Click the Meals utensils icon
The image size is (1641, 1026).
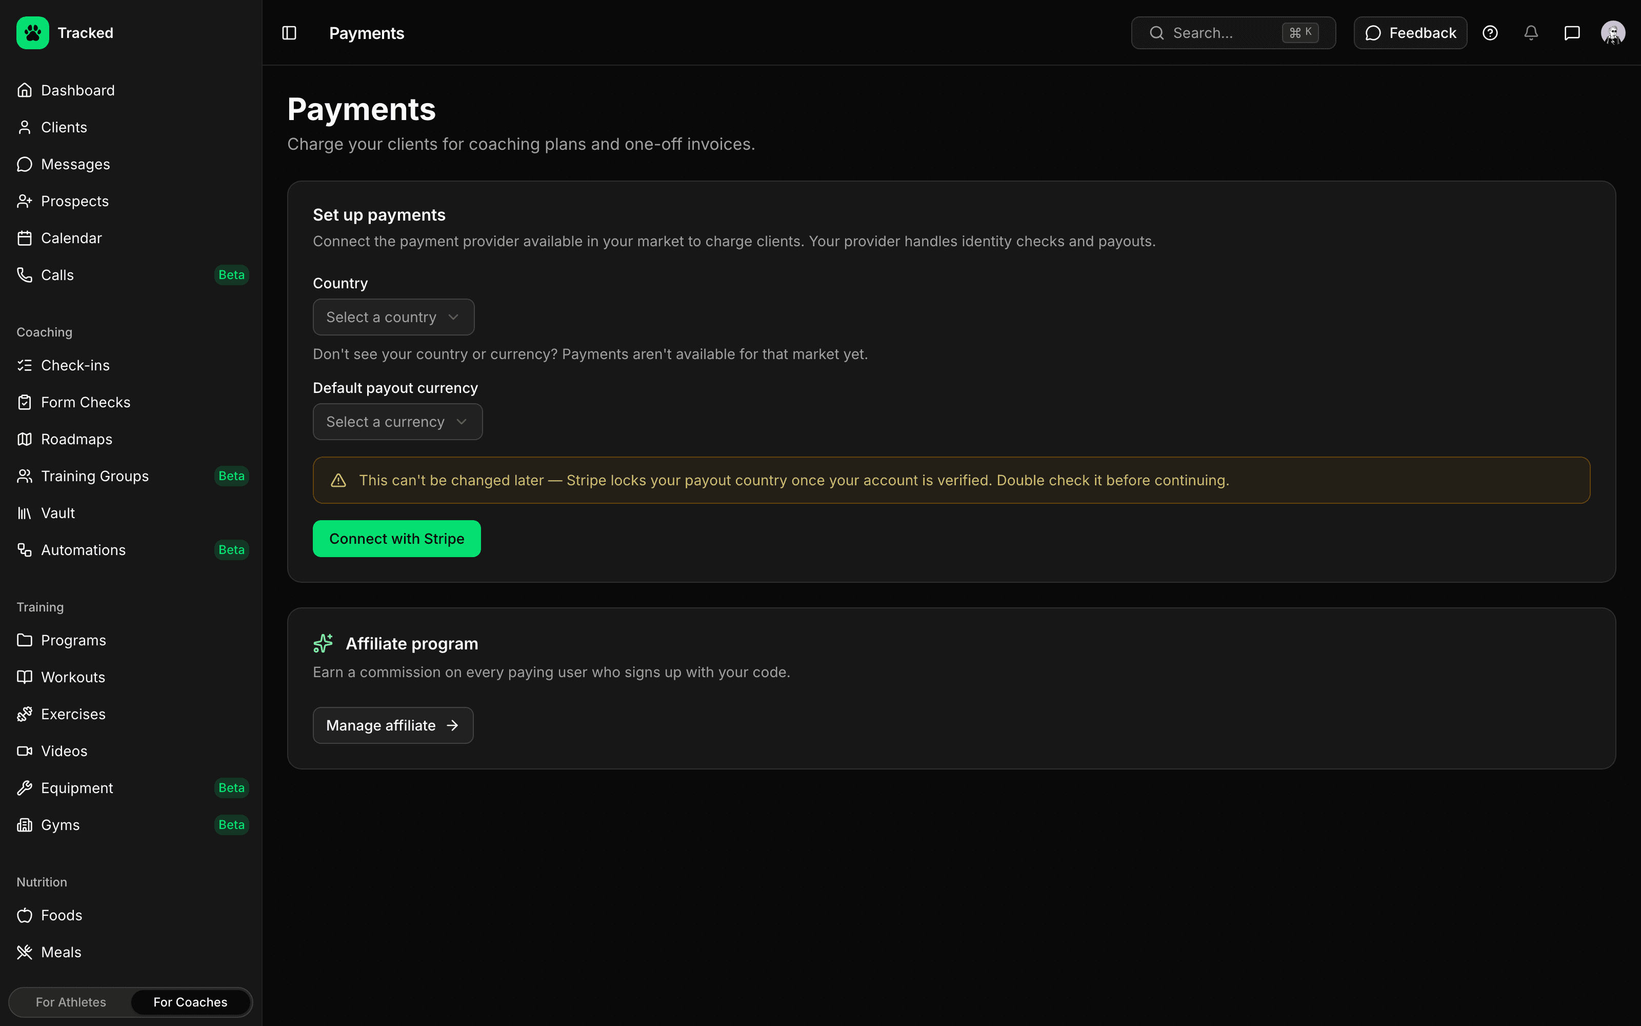click(25, 952)
